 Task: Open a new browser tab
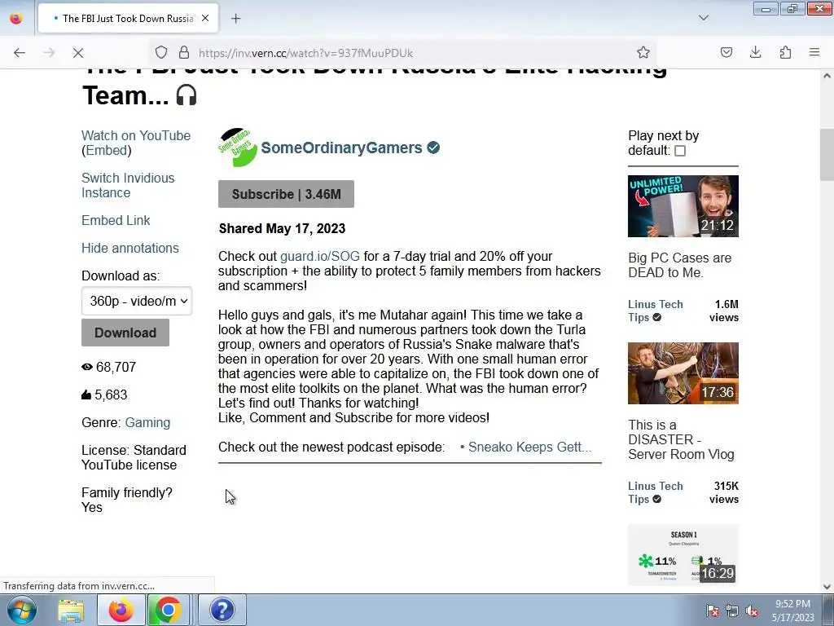(x=235, y=19)
